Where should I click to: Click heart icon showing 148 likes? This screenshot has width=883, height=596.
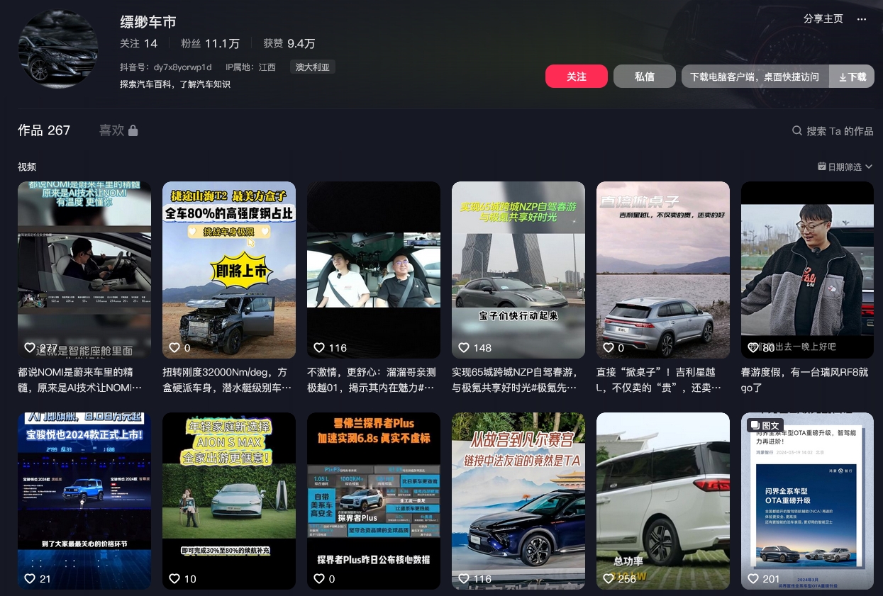[x=464, y=347]
